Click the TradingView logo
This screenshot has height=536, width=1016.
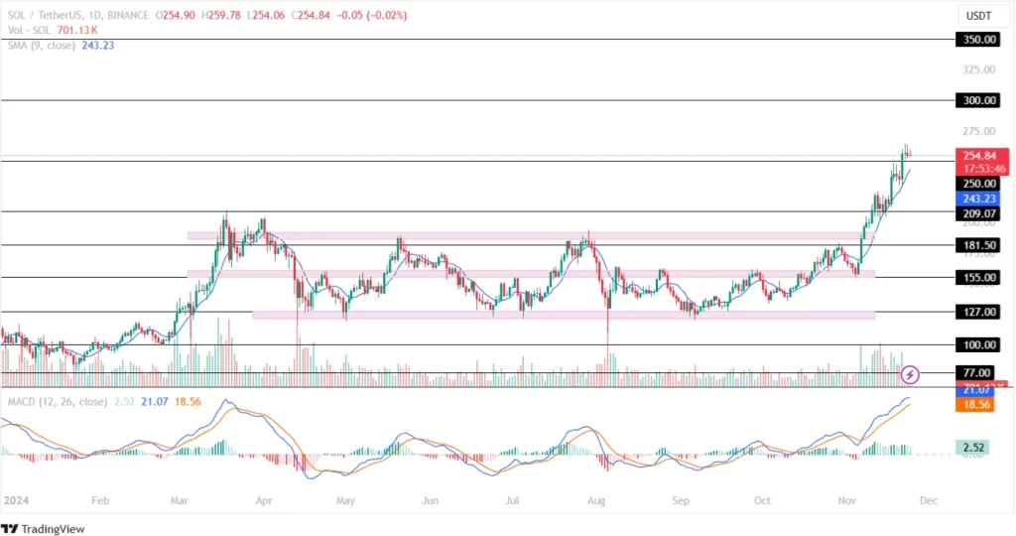click(x=43, y=529)
